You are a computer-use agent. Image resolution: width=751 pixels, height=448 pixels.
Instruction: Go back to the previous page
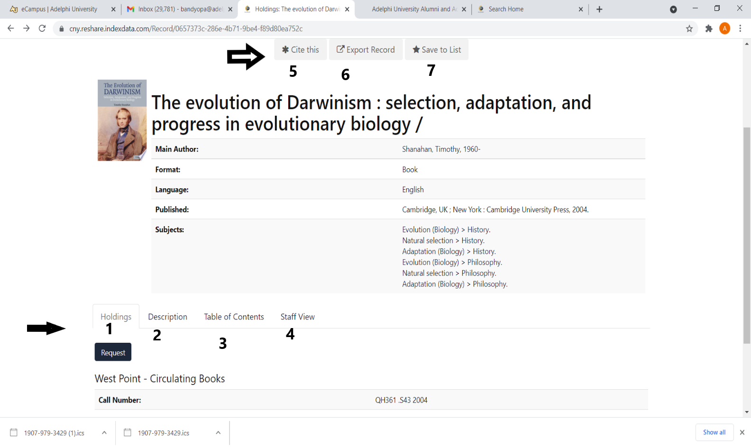coord(10,28)
